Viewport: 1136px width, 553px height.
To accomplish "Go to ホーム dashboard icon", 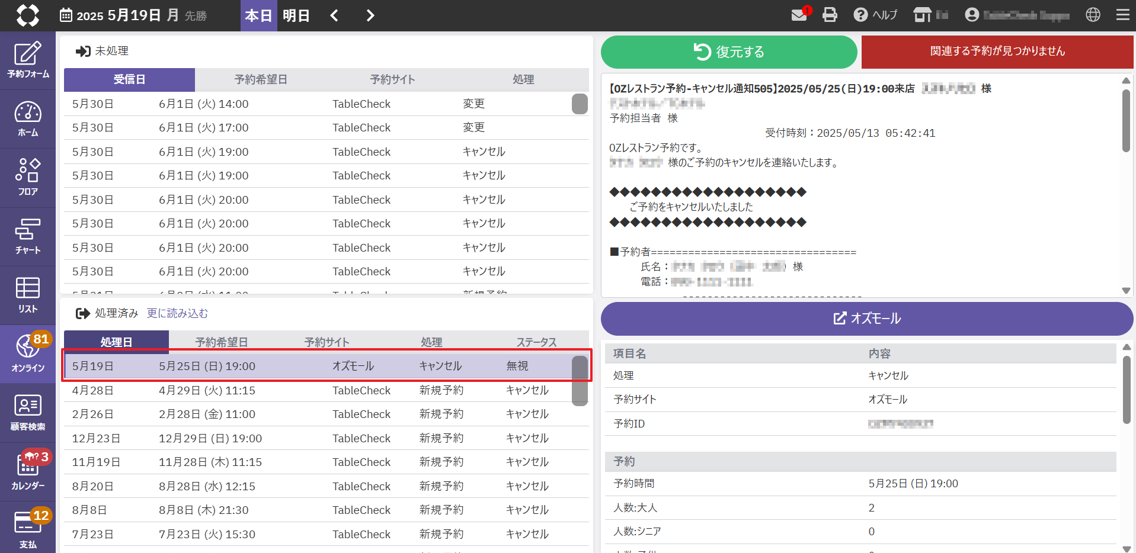I will point(28,119).
